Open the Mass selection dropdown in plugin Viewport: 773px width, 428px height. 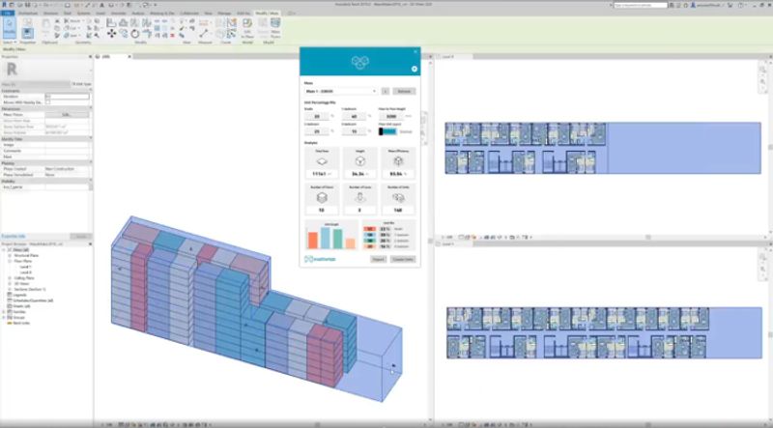click(x=339, y=91)
